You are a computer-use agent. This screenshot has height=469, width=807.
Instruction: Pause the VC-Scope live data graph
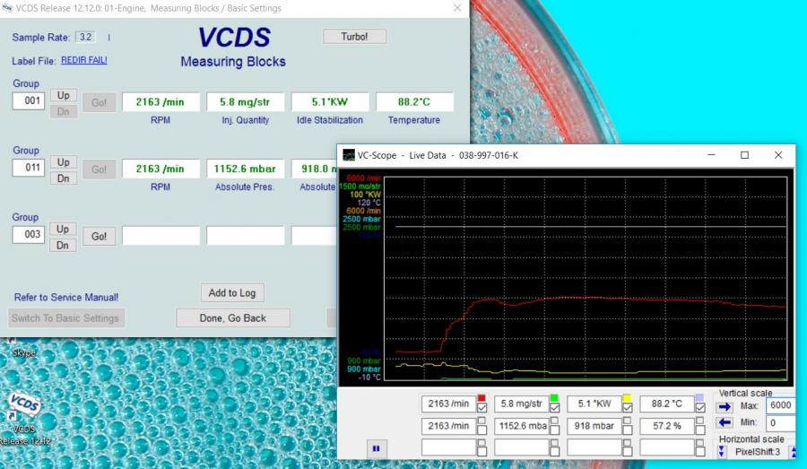[377, 447]
